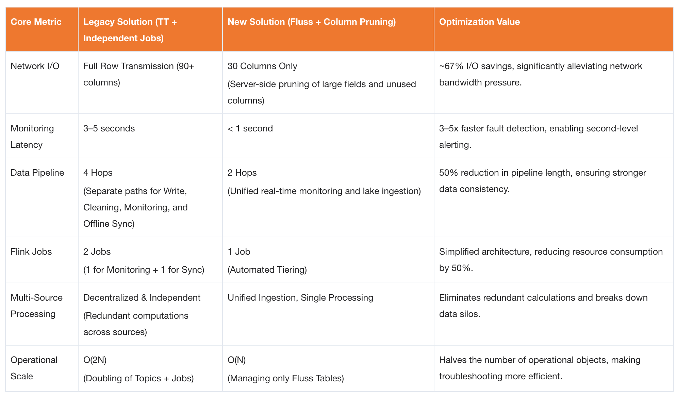The image size is (677, 397).
Task: Select the Flink Jobs row label
Action: pyautogui.click(x=31, y=252)
